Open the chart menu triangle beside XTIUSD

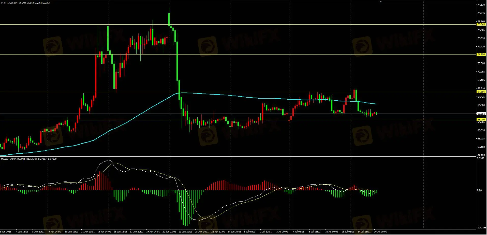pyautogui.click(x=2, y=3)
